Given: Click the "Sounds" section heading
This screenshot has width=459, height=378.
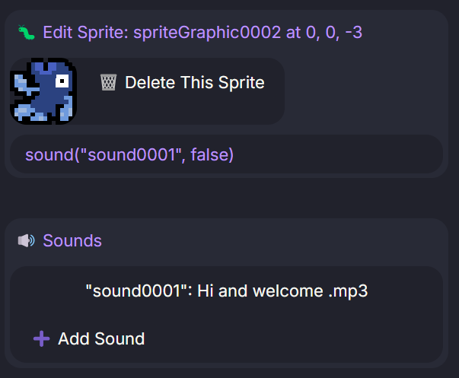Looking at the screenshot, I should (x=72, y=241).
